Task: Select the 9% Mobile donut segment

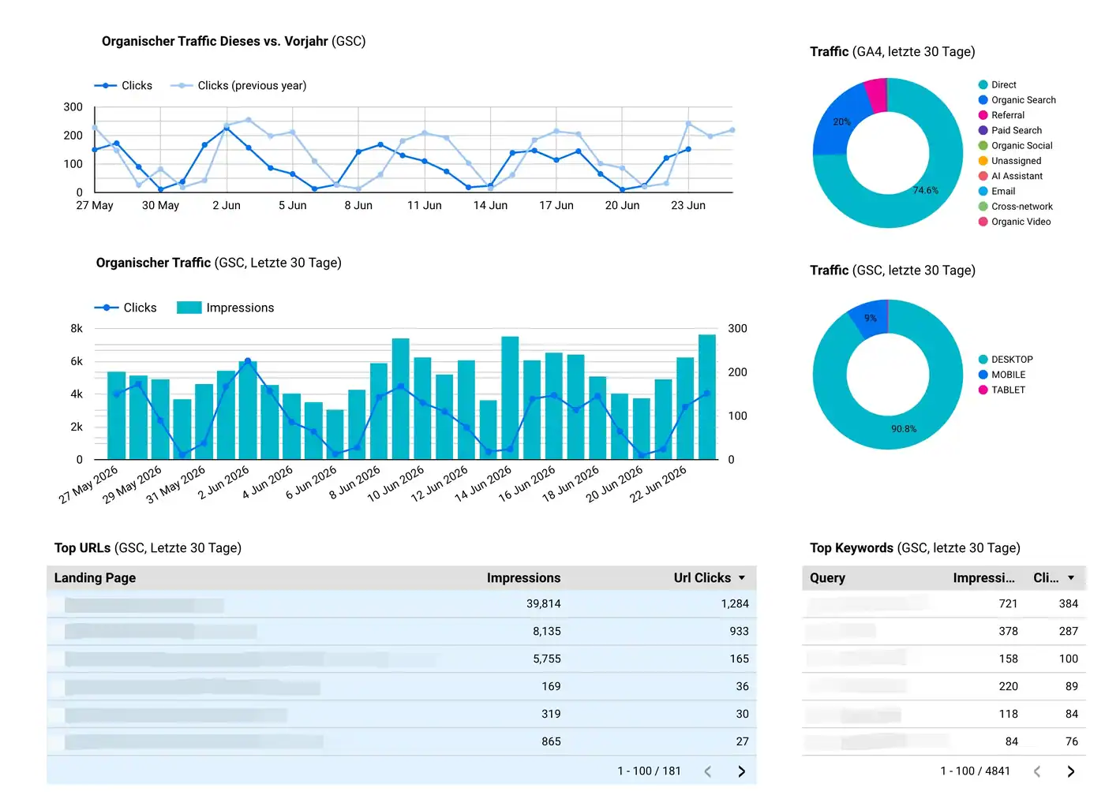Action: (x=869, y=319)
